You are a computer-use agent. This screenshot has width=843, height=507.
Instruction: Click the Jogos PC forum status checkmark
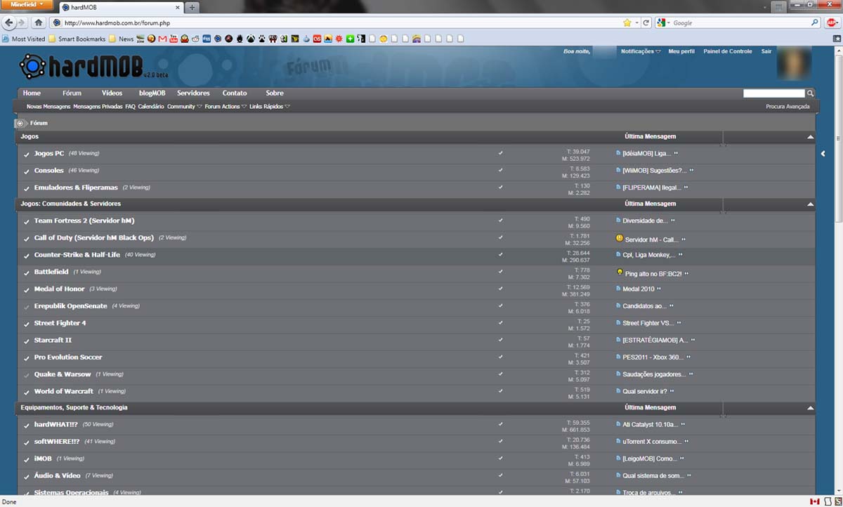27,154
